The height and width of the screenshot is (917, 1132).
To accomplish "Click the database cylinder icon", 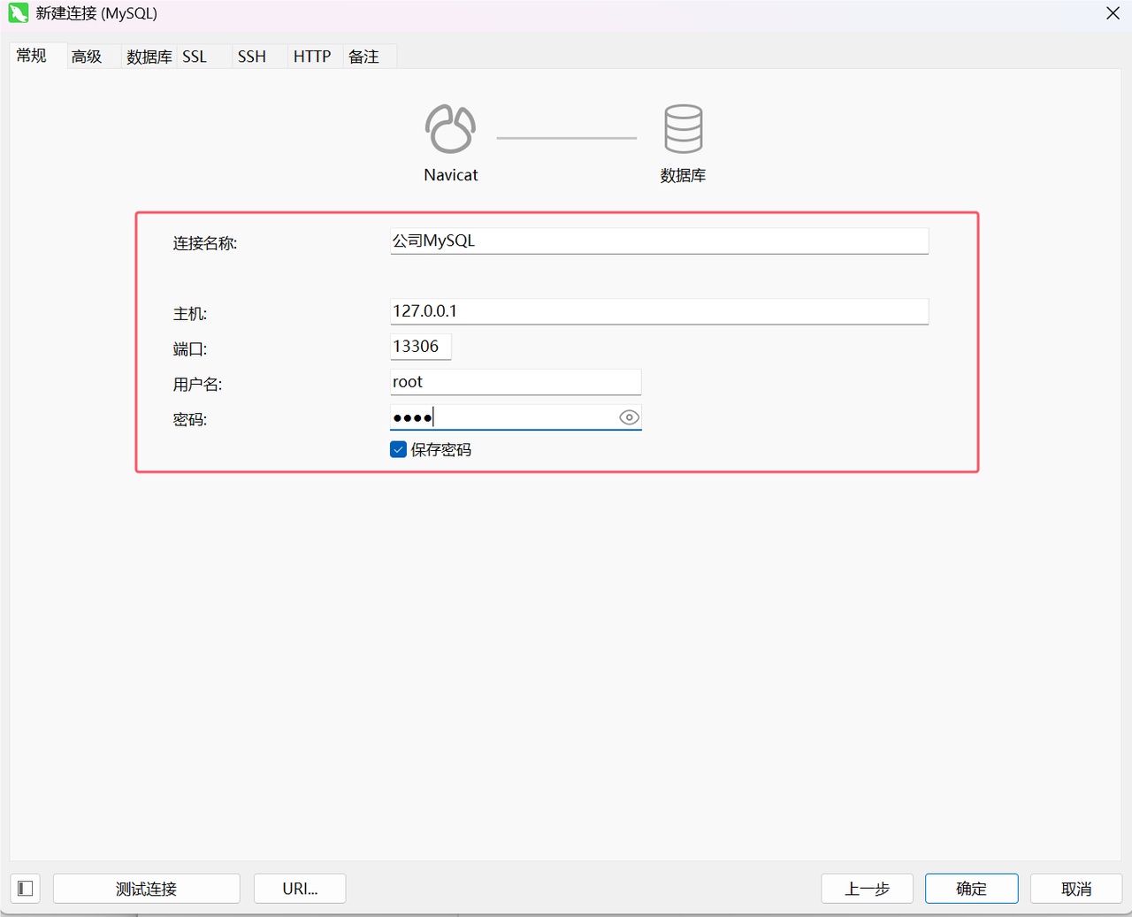I will [x=683, y=129].
